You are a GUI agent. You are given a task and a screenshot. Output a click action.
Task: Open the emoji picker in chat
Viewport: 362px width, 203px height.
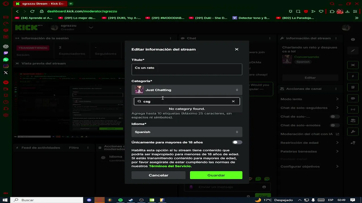(264, 187)
